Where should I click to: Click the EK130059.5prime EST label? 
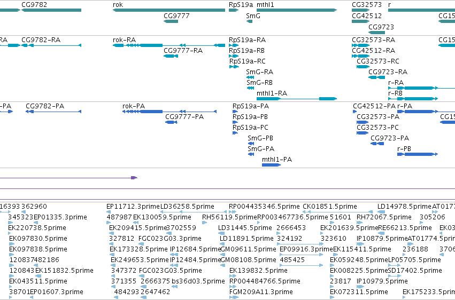[x=162, y=217]
